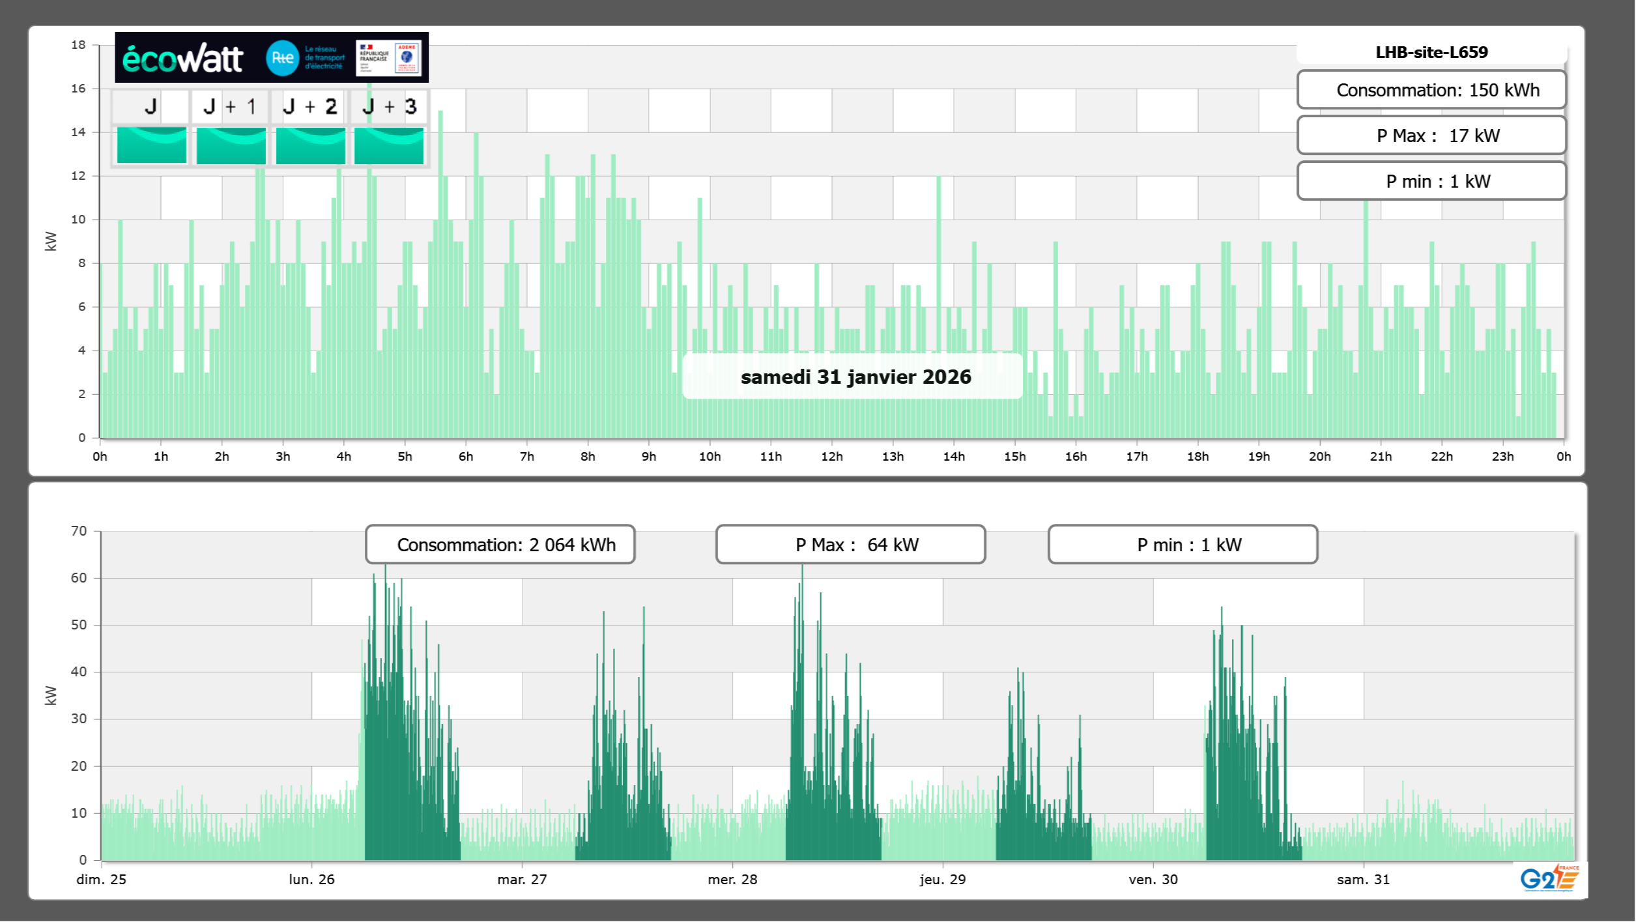
Task: Click the mer. 28 axis label
Action: [x=732, y=879]
